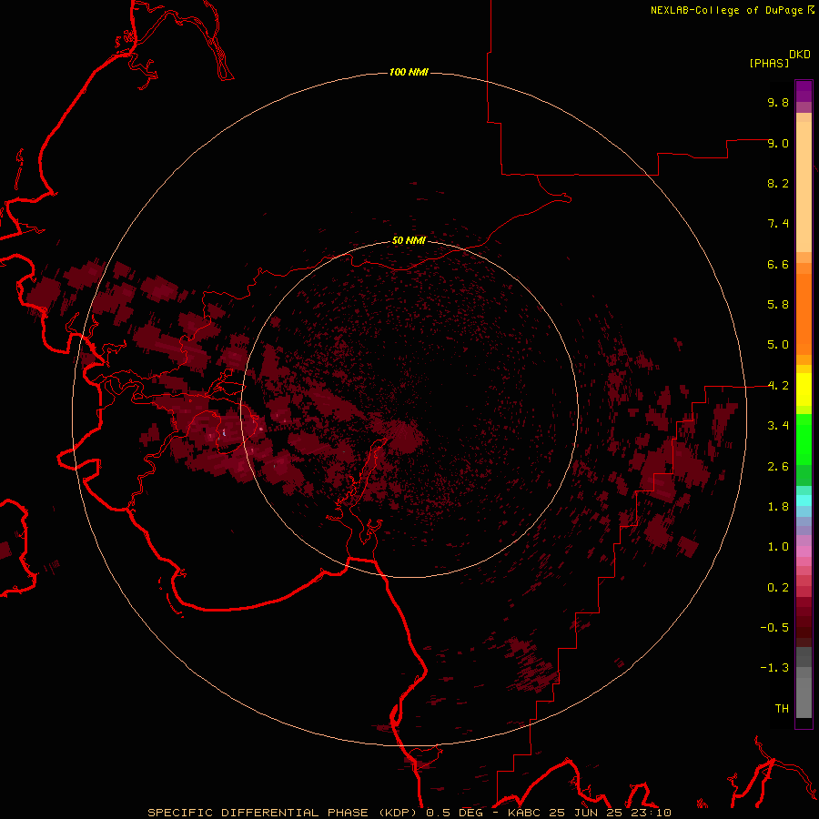This screenshot has height=819, width=819.
Task: Click the 8.2 value on the color scale
Action: coord(778,183)
